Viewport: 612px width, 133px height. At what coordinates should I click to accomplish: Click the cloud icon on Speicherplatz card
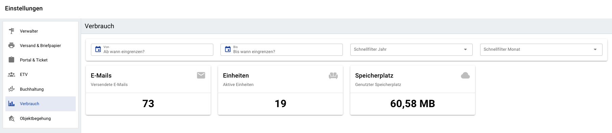465,76
